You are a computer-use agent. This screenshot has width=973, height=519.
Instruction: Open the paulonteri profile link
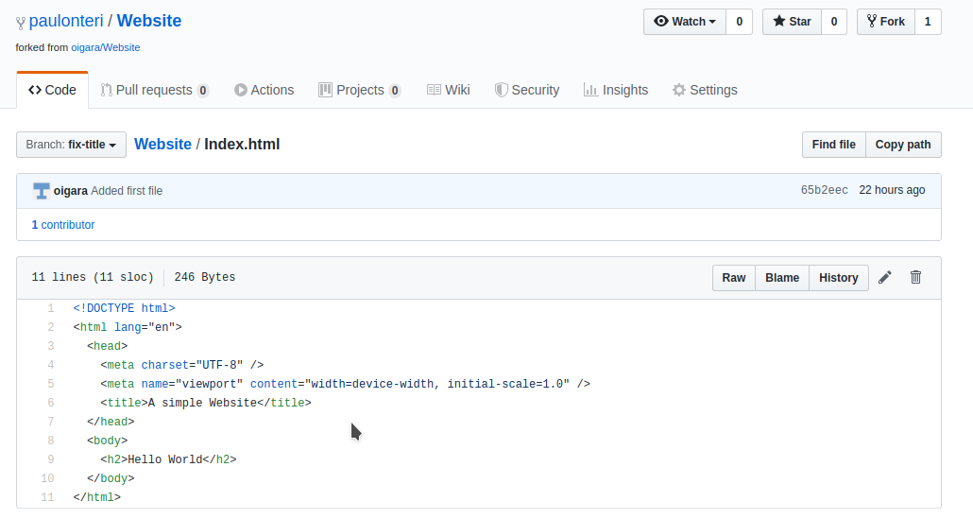[x=66, y=21]
